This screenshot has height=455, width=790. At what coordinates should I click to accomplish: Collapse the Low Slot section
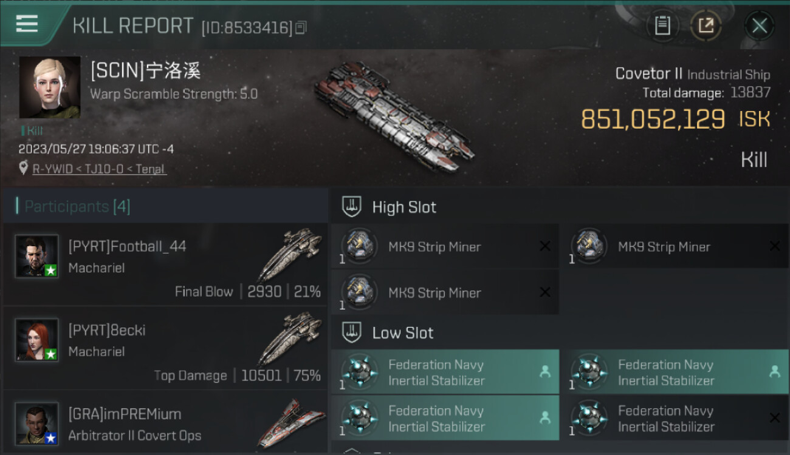[352, 332]
